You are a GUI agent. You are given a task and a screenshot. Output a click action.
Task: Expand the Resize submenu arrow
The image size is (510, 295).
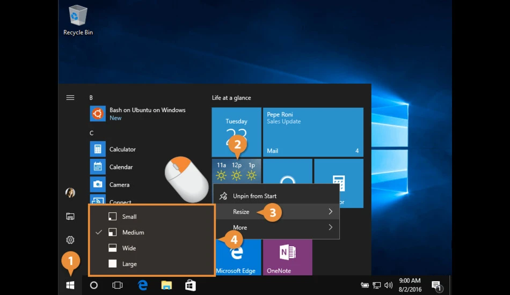(331, 211)
